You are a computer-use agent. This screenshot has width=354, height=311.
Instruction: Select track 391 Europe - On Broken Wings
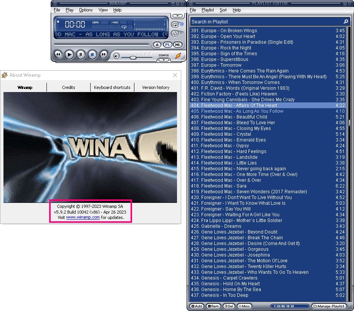[268, 30]
